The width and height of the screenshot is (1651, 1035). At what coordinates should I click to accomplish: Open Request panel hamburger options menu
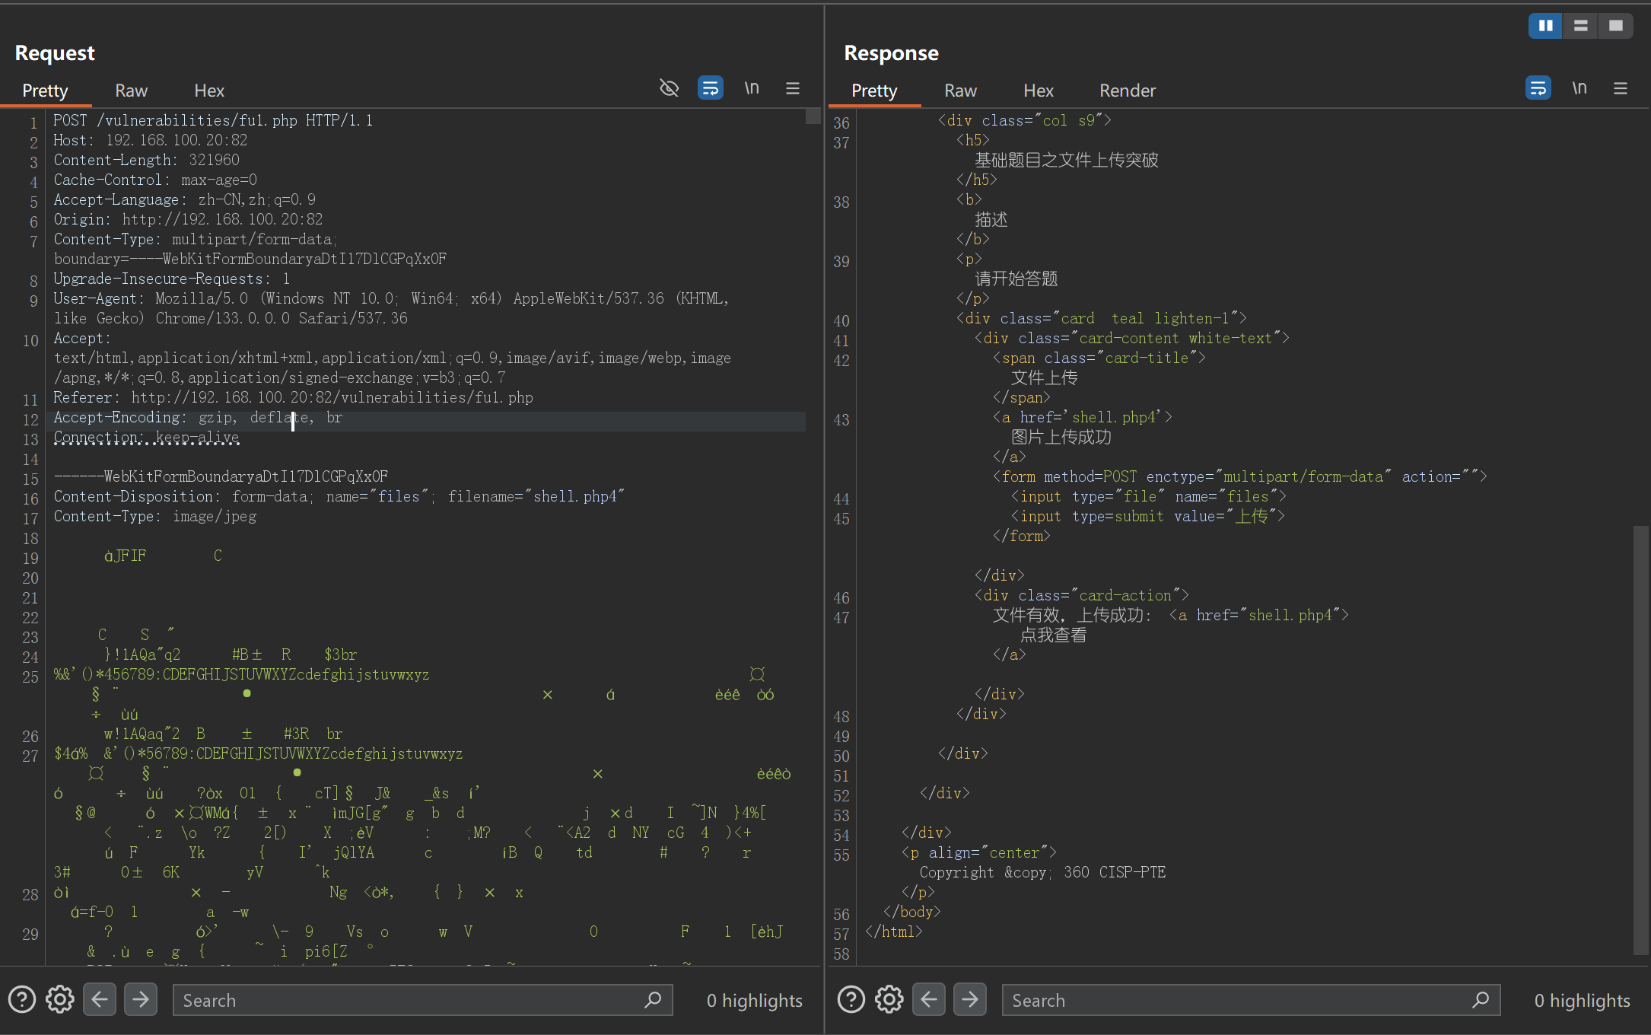tap(792, 88)
